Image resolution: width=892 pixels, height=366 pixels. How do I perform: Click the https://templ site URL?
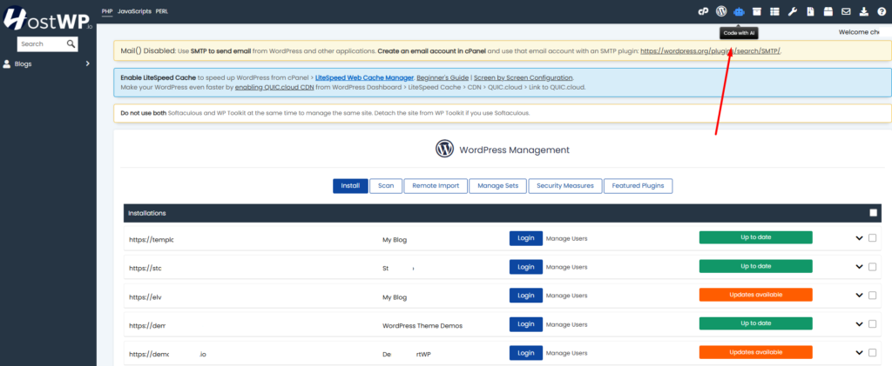coord(152,239)
